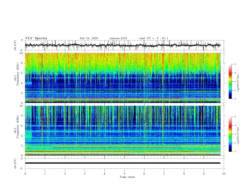Click the ch.2 color bar log(PSD) label
Viewport: 252px width, 195px height.
(x=238, y=136)
